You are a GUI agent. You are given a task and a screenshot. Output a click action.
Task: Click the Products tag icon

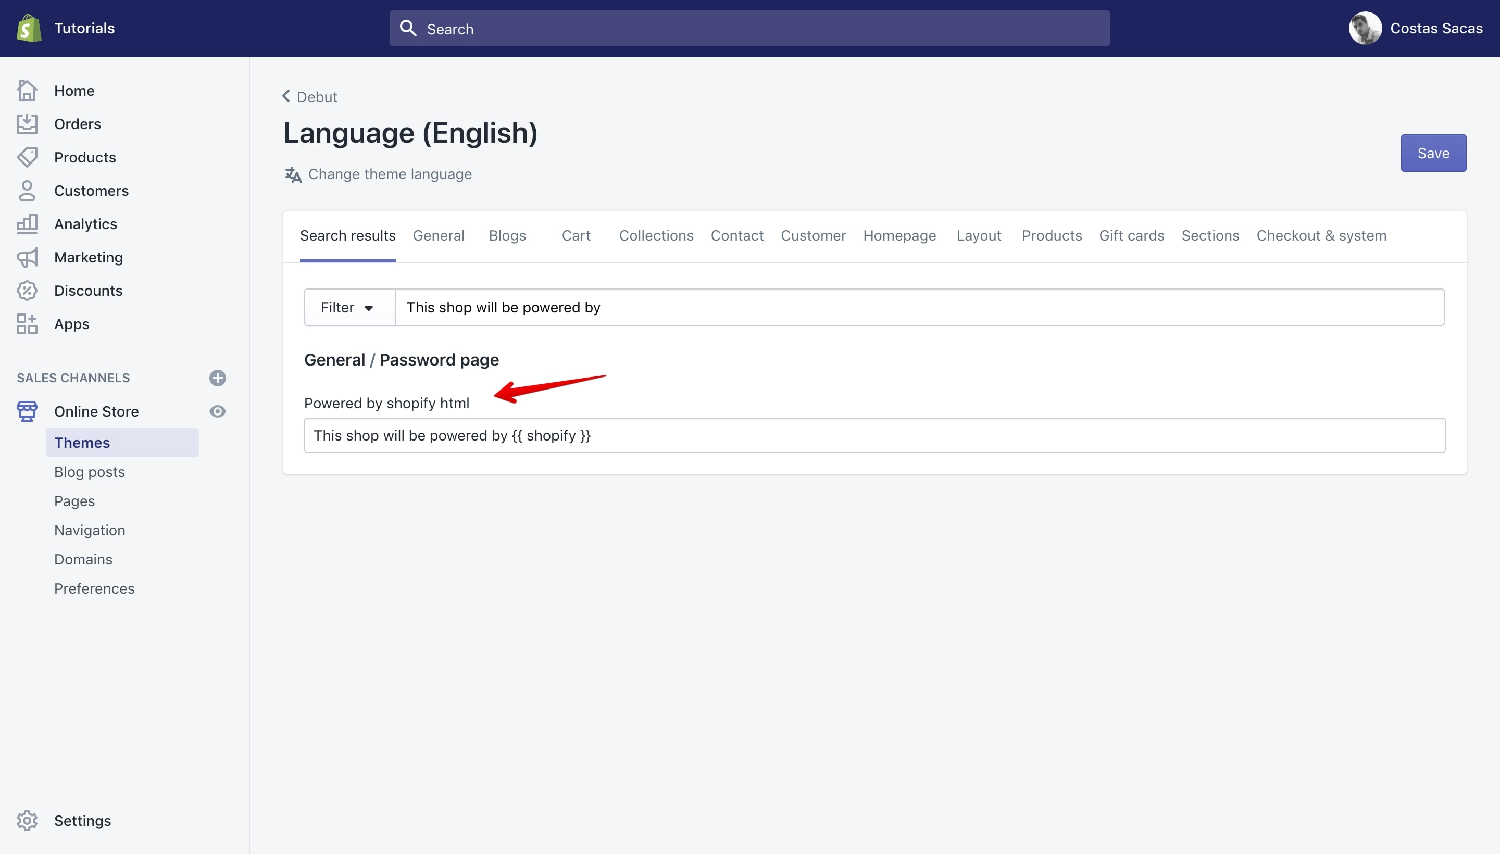pos(27,157)
